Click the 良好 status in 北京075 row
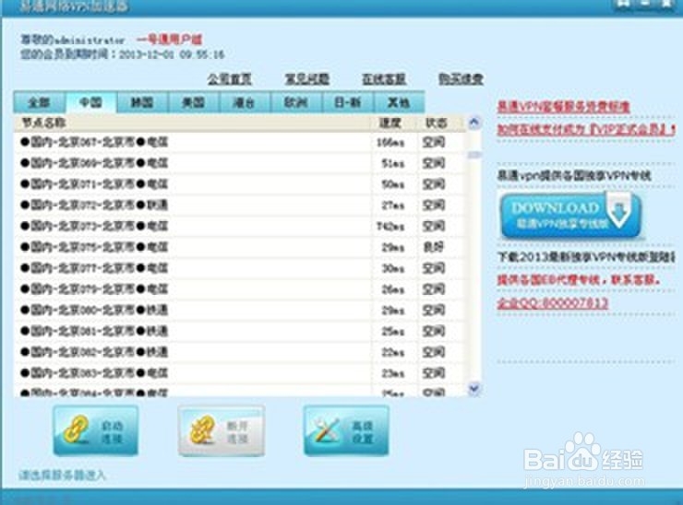Screen dimensions: 683x505 (434, 247)
